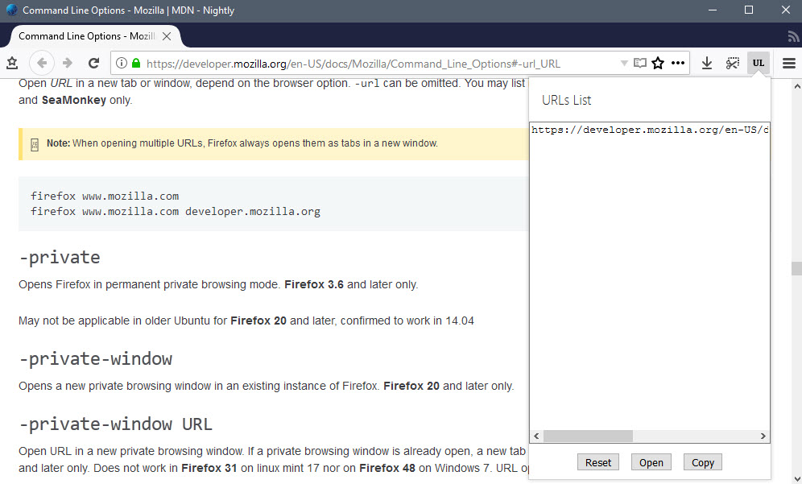Click the Firefox Nightly globe icon in title bar
This screenshot has height=484, width=802.
point(11,10)
